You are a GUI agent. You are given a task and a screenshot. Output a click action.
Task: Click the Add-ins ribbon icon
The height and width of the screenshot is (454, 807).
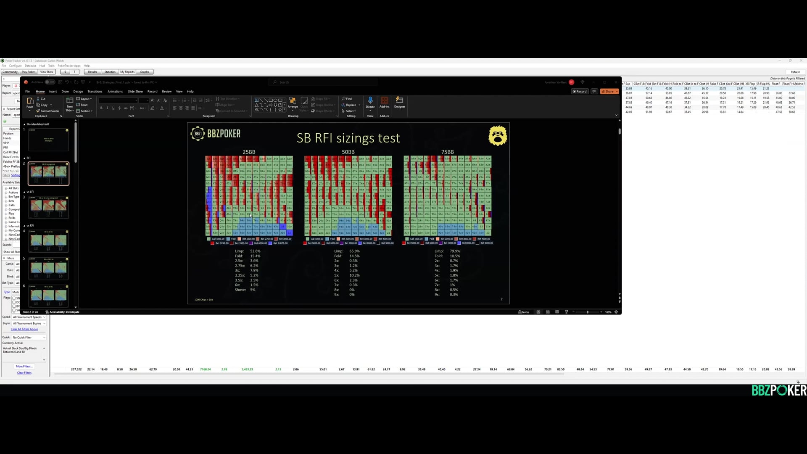(384, 100)
